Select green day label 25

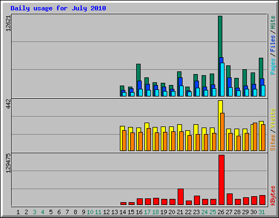point(213,212)
